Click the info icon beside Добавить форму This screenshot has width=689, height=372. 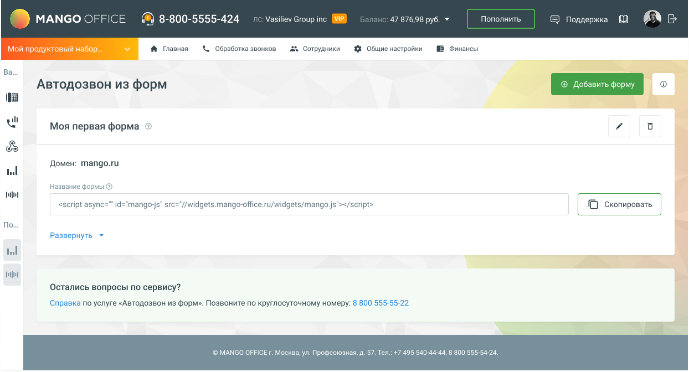point(663,85)
